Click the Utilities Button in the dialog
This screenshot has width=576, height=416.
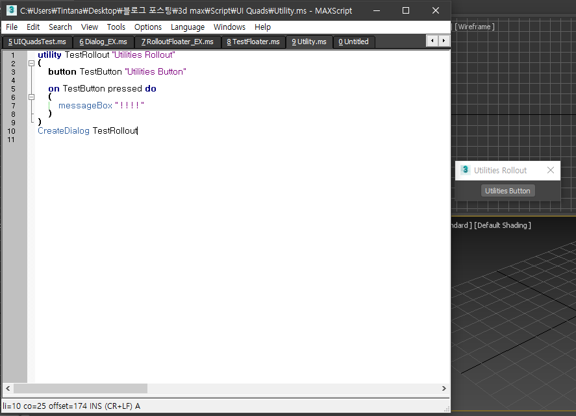click(508, 191)
